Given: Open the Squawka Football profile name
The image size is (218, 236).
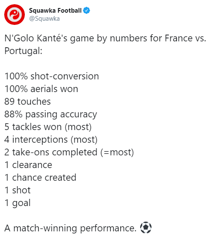Looking at the screenshot, I should coord(55,11).
